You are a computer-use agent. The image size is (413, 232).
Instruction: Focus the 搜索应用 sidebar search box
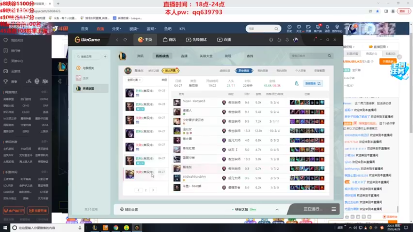(x=88, y=57)
